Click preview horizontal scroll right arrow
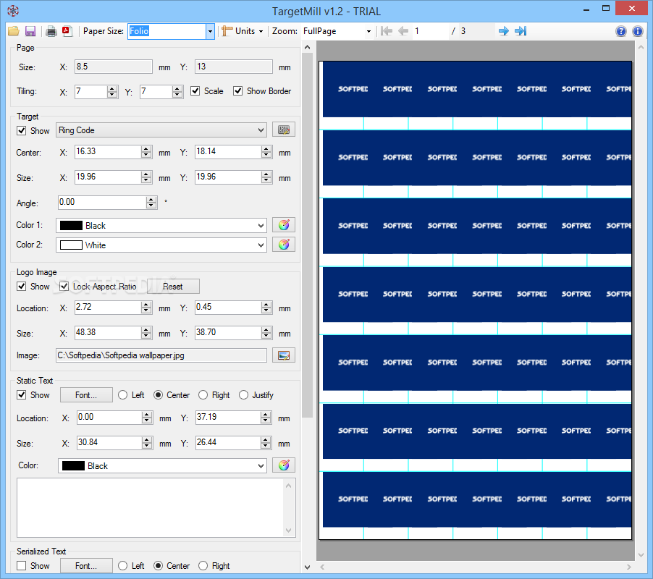The width and height of the screenshot is (653, 579). 628,567
